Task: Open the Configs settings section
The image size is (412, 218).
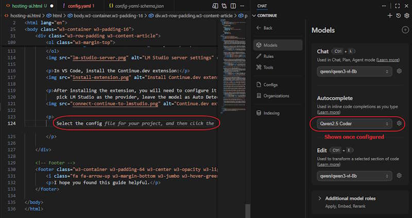Action: (278, 85)
